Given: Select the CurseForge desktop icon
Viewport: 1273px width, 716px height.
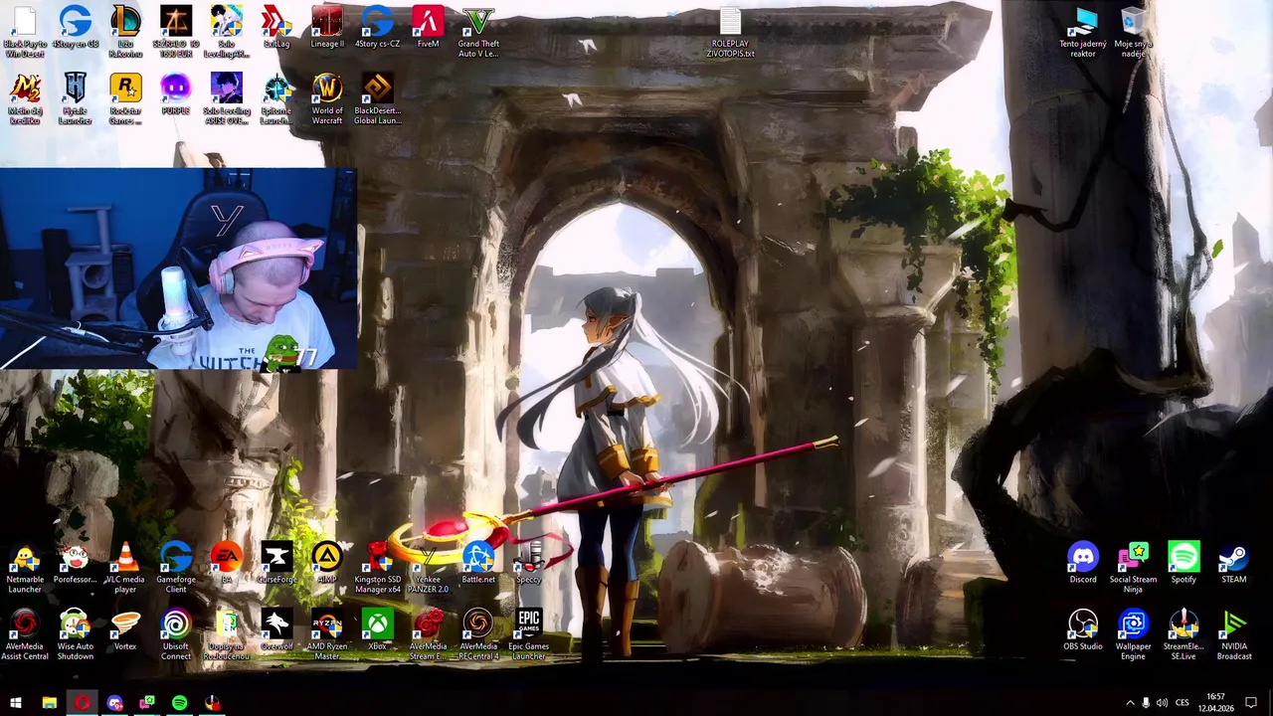Looking at the screenshot, I should (x=276, y=565).
